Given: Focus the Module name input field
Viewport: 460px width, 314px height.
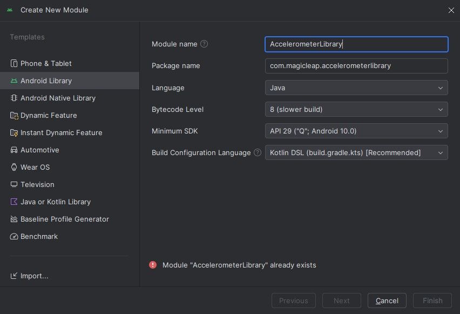Looking at the screenshot, I should click(x=356, y=44).
